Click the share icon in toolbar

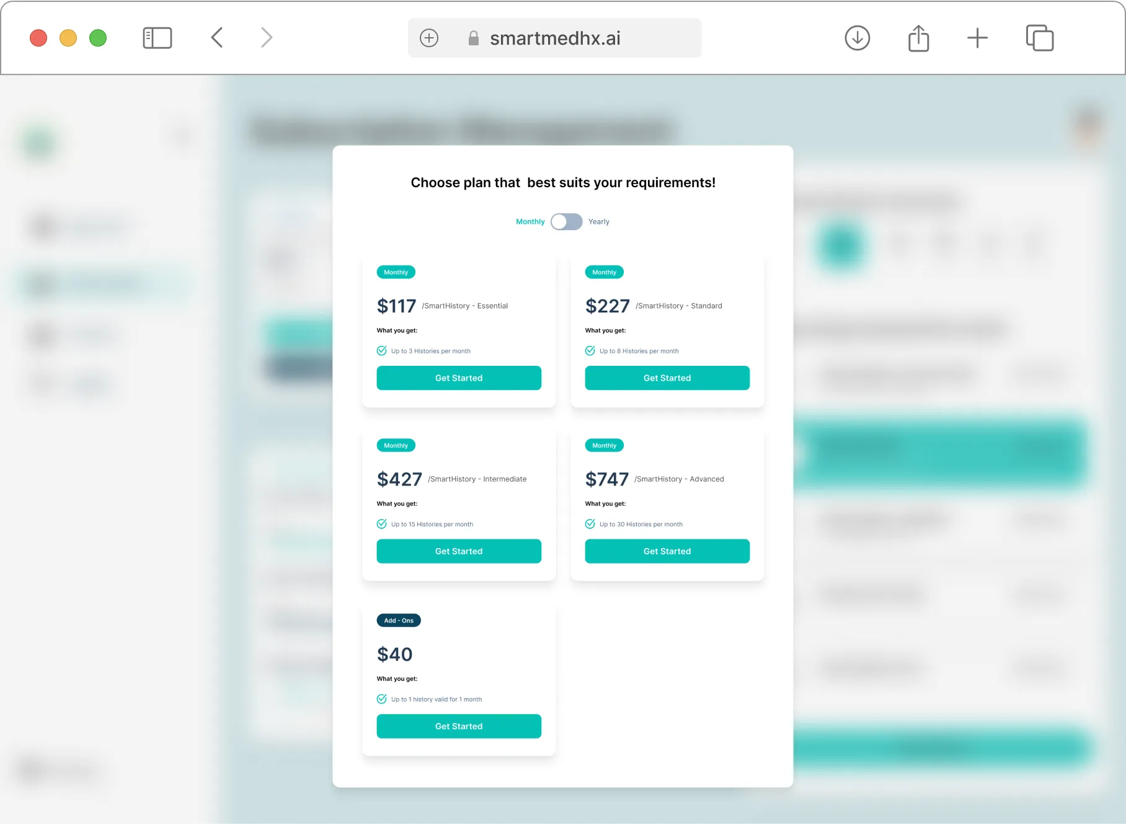click(918, 38)
